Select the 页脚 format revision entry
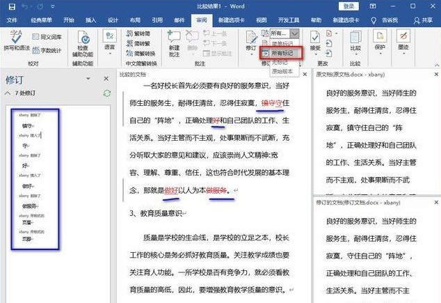441x303 pixels. (x=28, y=239)
